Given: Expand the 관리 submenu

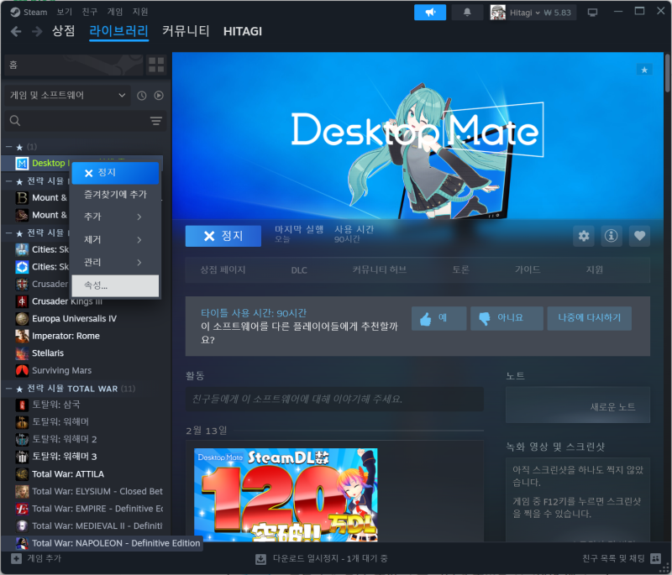Looking at the screenshot, I should pyautogui.click(x=115, y=262).
